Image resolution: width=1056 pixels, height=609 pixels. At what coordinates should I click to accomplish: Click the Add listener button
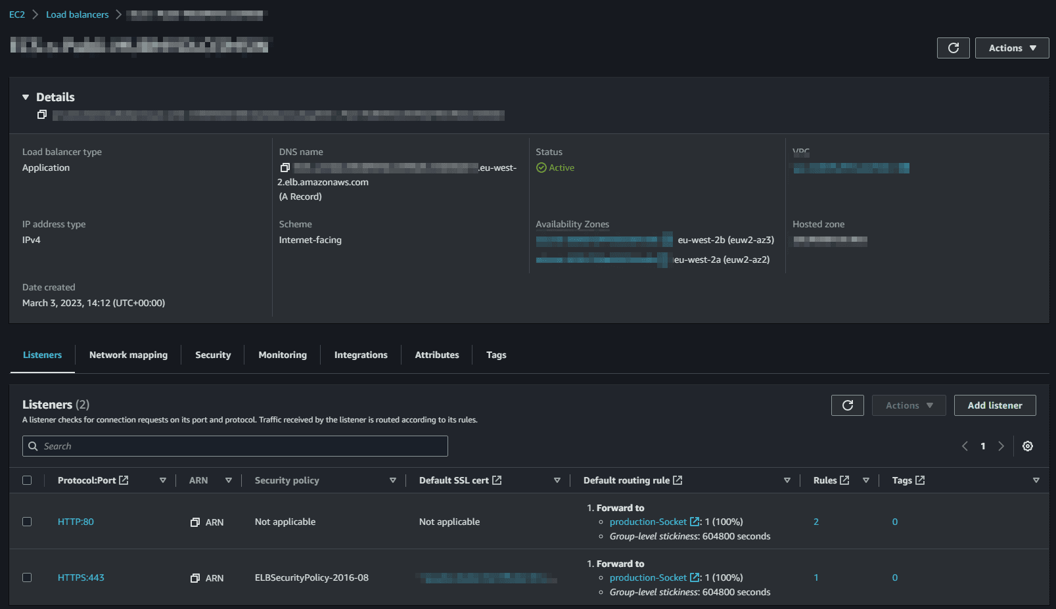[x=994, y=405]
